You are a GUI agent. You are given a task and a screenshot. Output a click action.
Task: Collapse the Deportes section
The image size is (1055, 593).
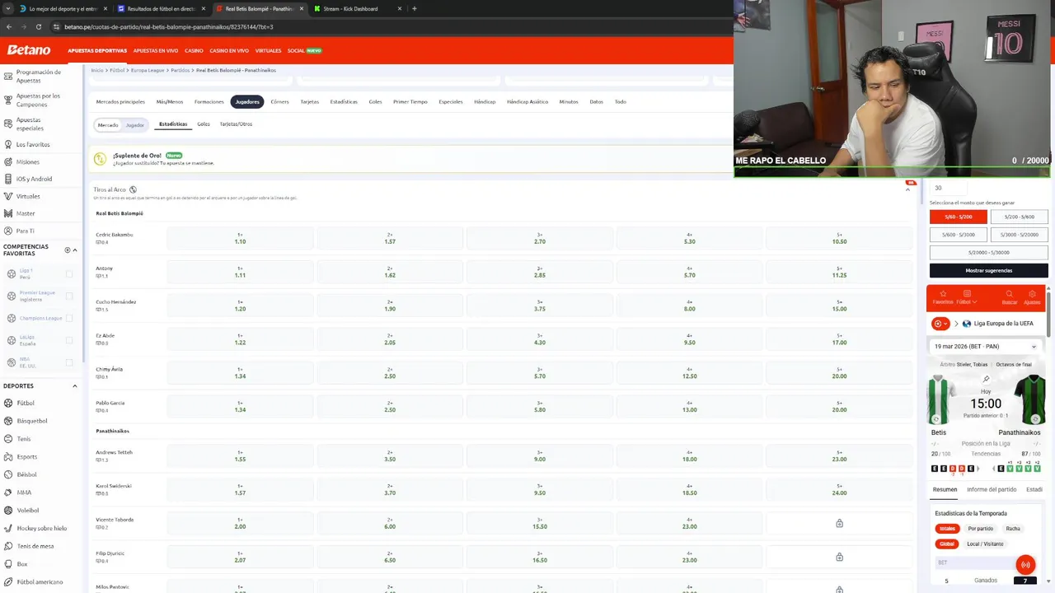point(75,385)
